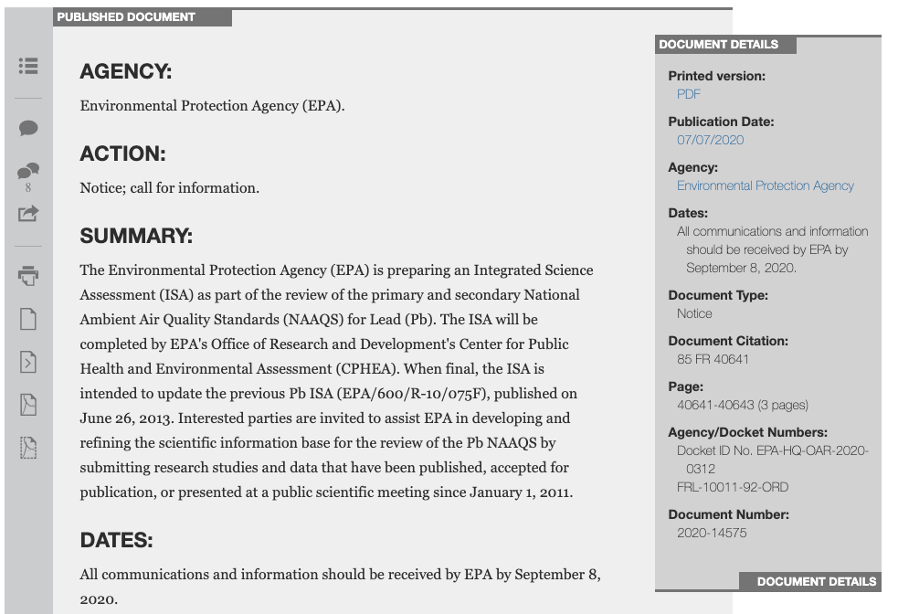The image size is (898, 614).
Task: Open the comment icon in the sidebar
Action: tap(28, 127)
